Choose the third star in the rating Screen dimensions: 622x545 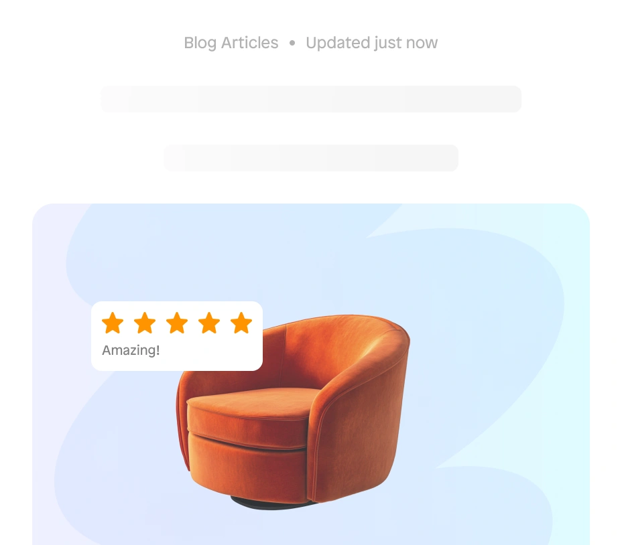(177, 323)
